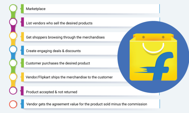Click "Vendor/Flipkart ships the merchandise" text
The width and height of the screenshot is (189, 113).
[x=69, y=77]
